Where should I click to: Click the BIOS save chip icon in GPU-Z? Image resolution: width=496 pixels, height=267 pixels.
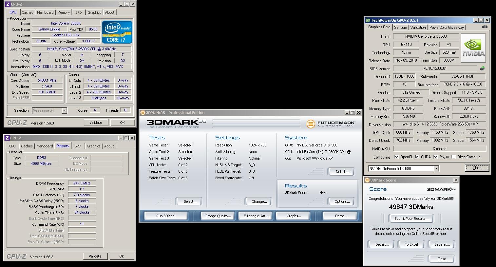pos(482,68)
